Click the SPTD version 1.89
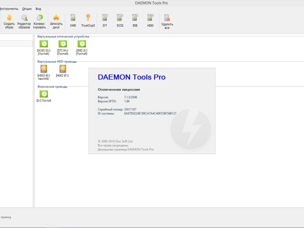Image resolution: width=304 pixels, height=228 pixels. tap(127, 101)
